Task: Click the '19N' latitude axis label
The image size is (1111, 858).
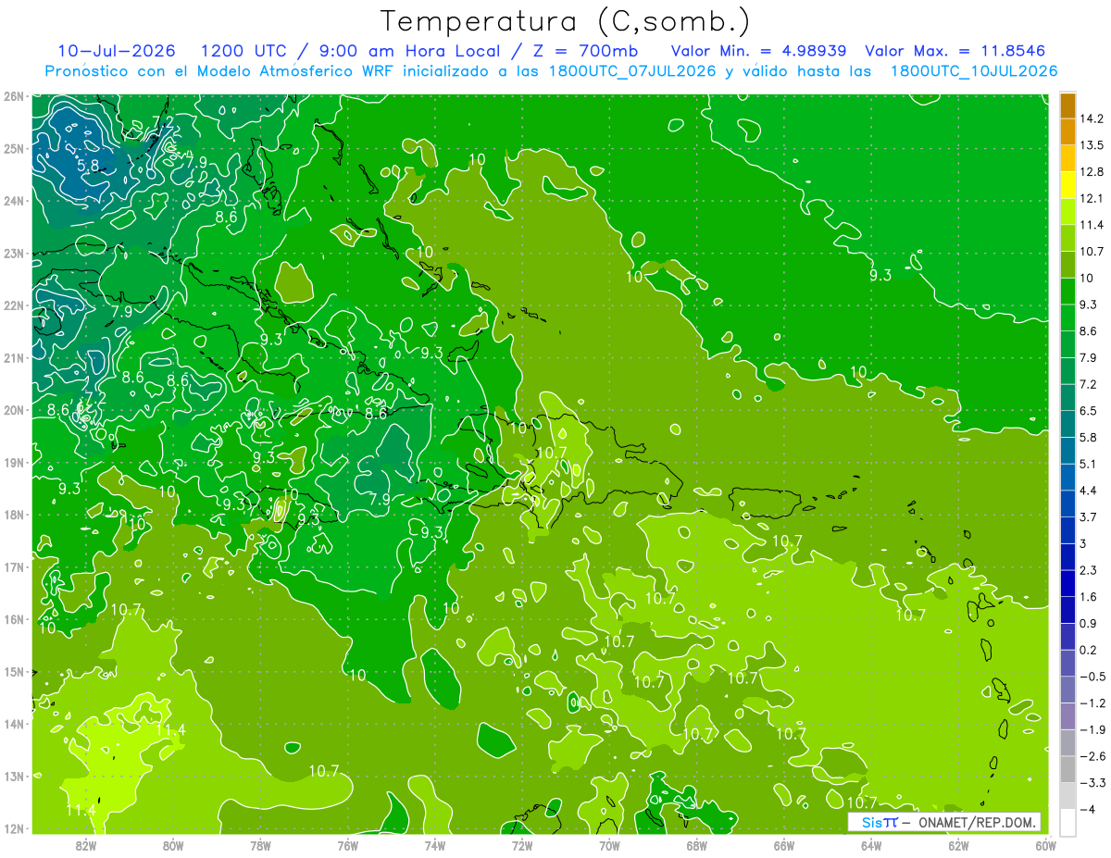Action: pos(13,462)
